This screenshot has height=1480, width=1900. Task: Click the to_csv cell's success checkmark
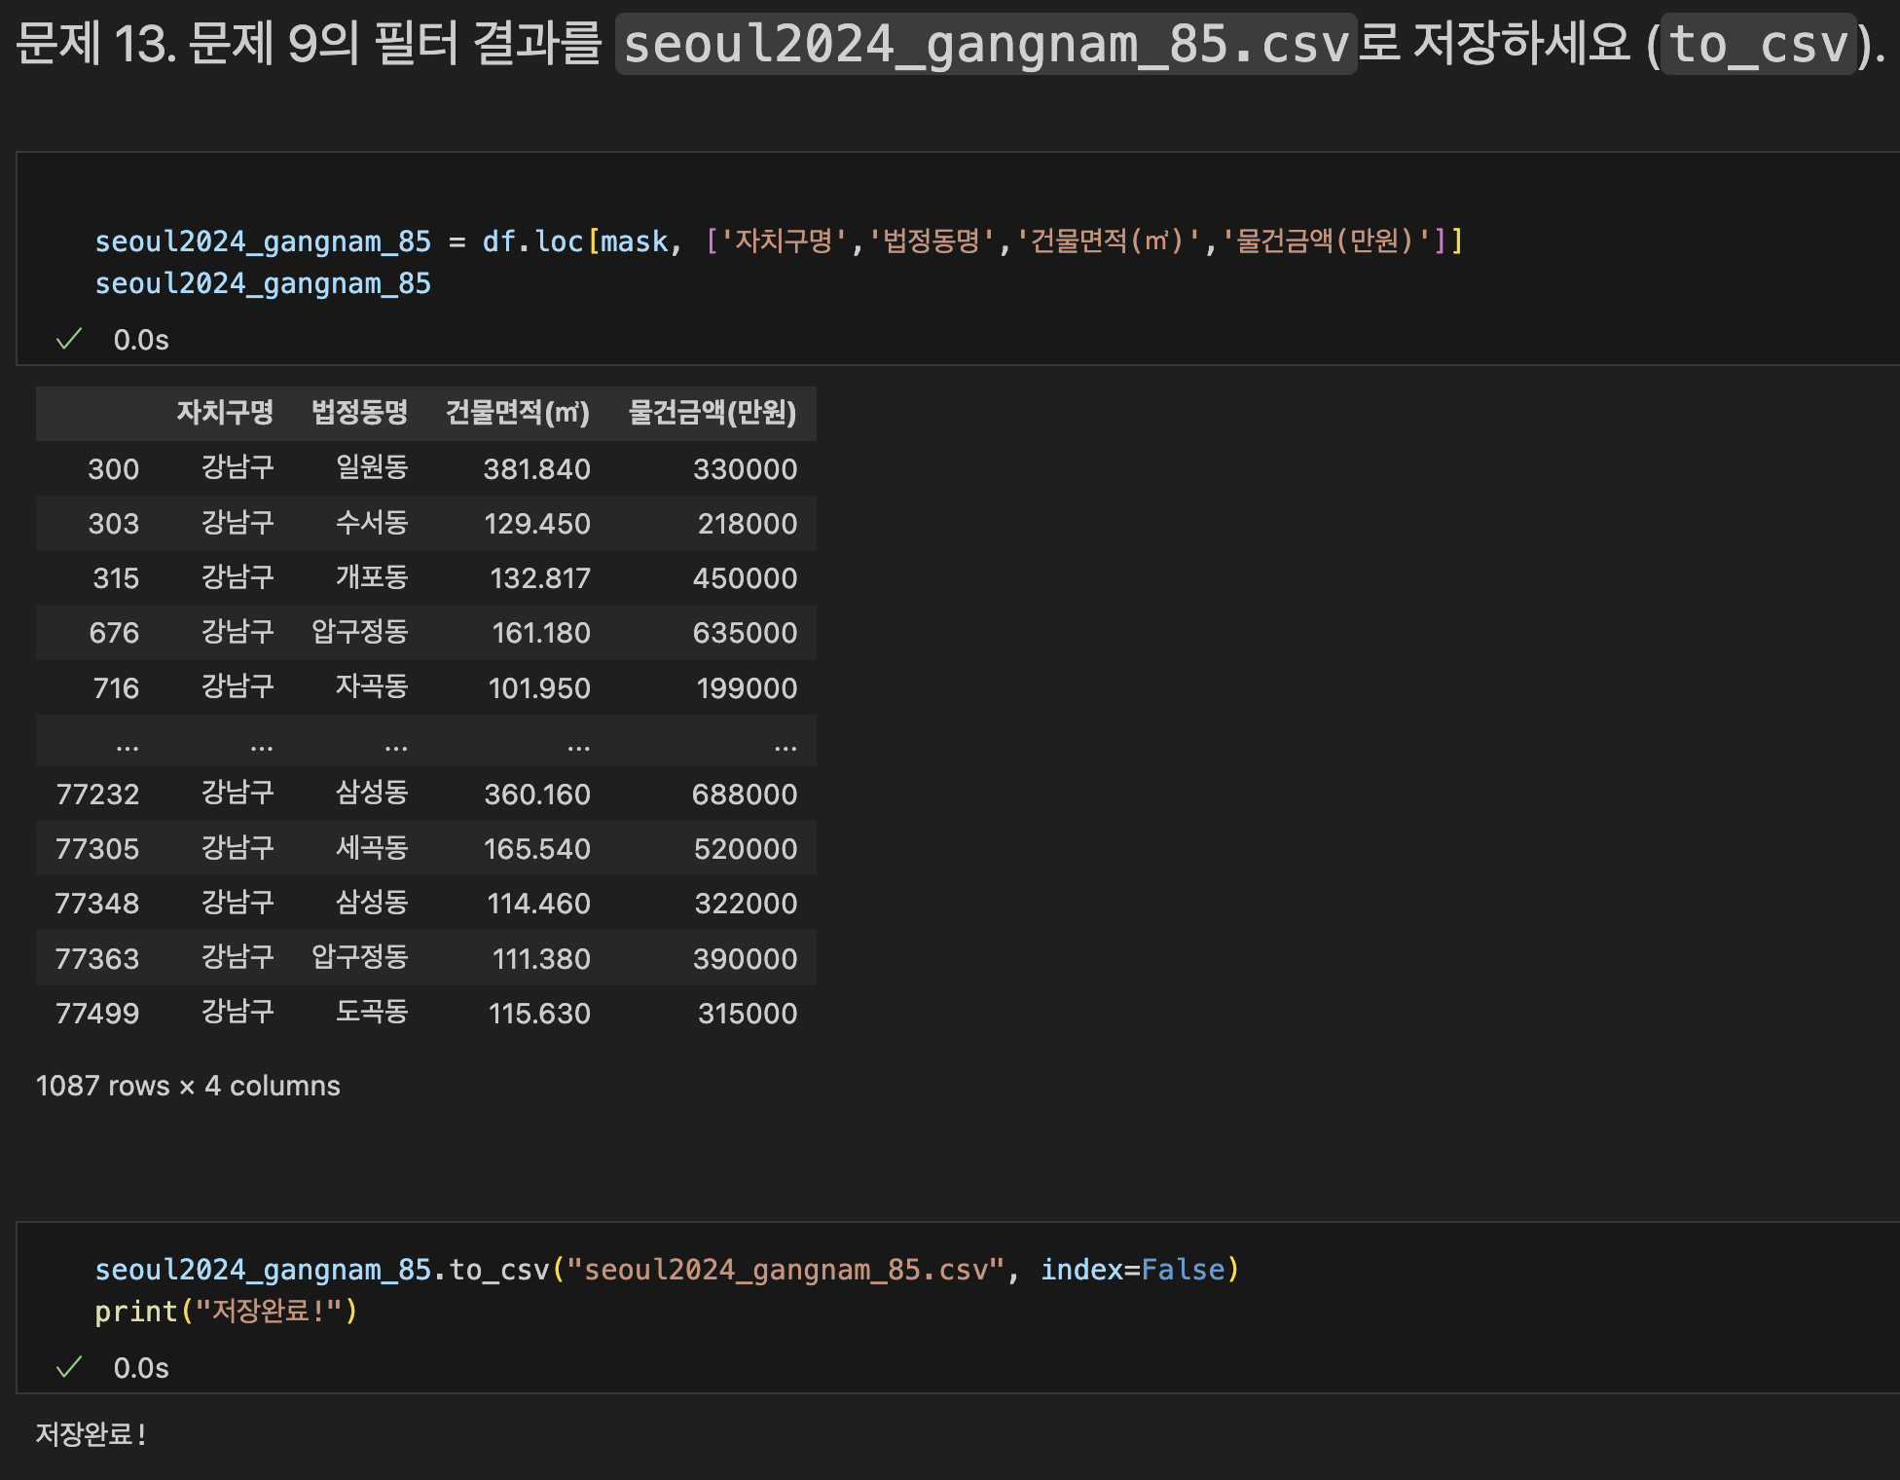pyautogui.click(x=69, y=1368)
